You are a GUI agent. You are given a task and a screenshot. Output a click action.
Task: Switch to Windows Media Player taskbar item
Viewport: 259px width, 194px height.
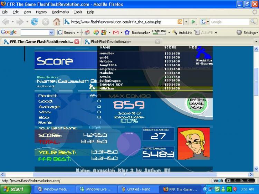click(x=55, y=189)
